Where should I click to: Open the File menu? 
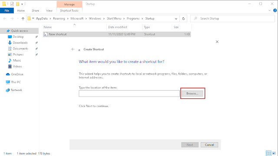7,10
